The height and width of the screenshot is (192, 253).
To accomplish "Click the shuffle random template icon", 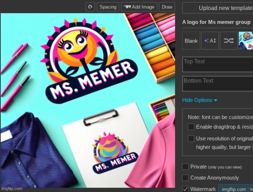I will point(229,41).
